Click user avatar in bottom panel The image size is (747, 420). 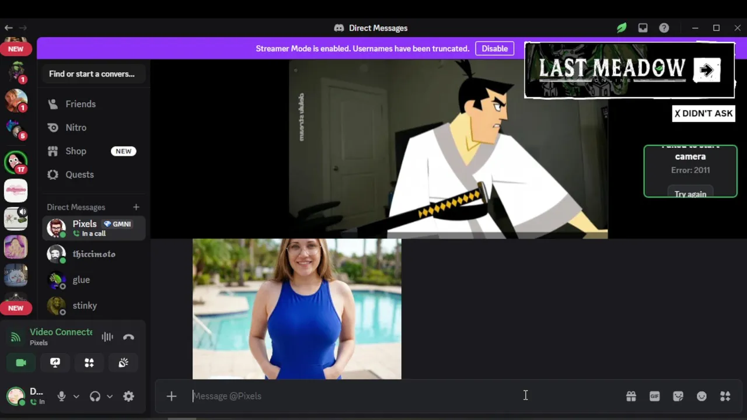pos(16,396)
